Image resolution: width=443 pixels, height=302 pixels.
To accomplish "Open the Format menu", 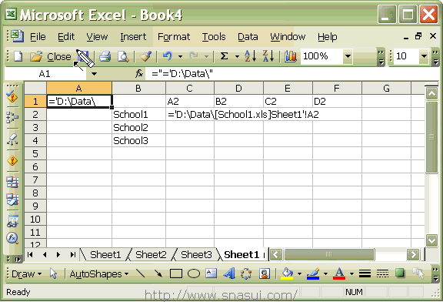I will 174,37.
